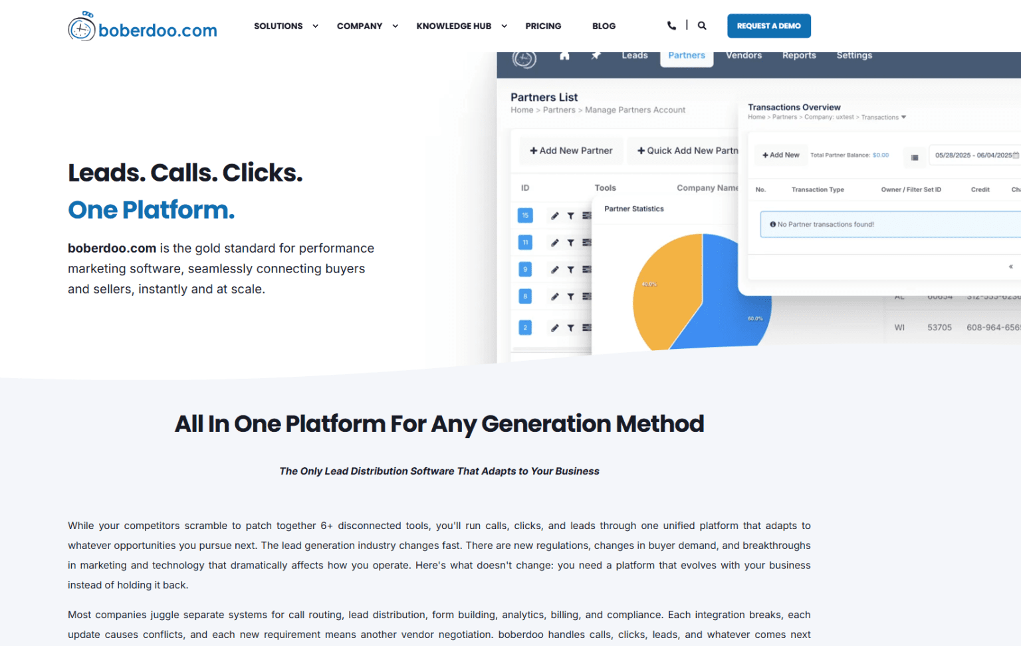Click the filter funnel for partner ID 11

570,243
